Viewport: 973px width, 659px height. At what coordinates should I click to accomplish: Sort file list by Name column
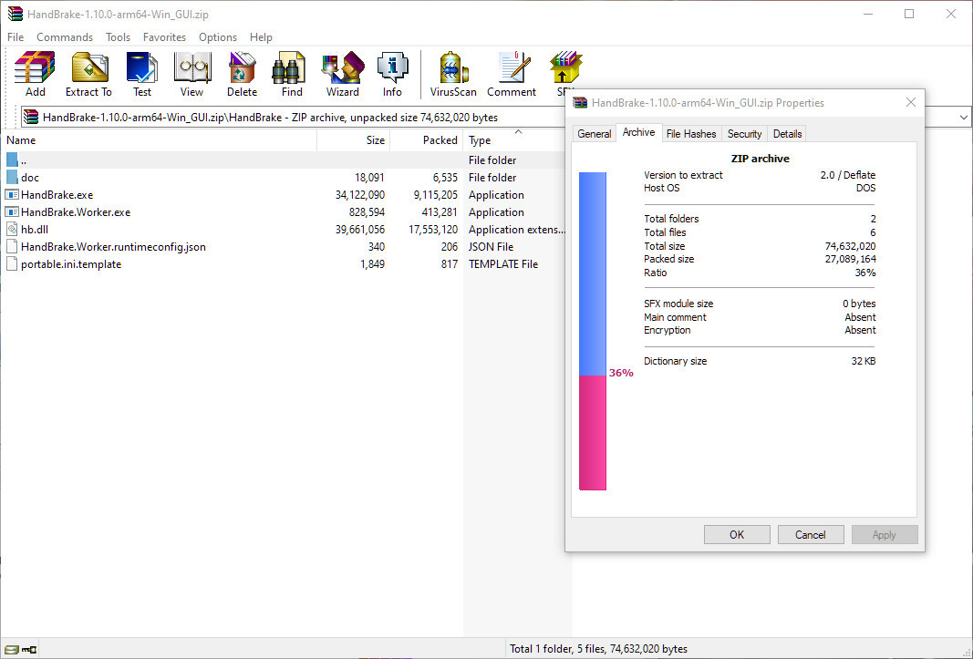(x=159, y=140)
